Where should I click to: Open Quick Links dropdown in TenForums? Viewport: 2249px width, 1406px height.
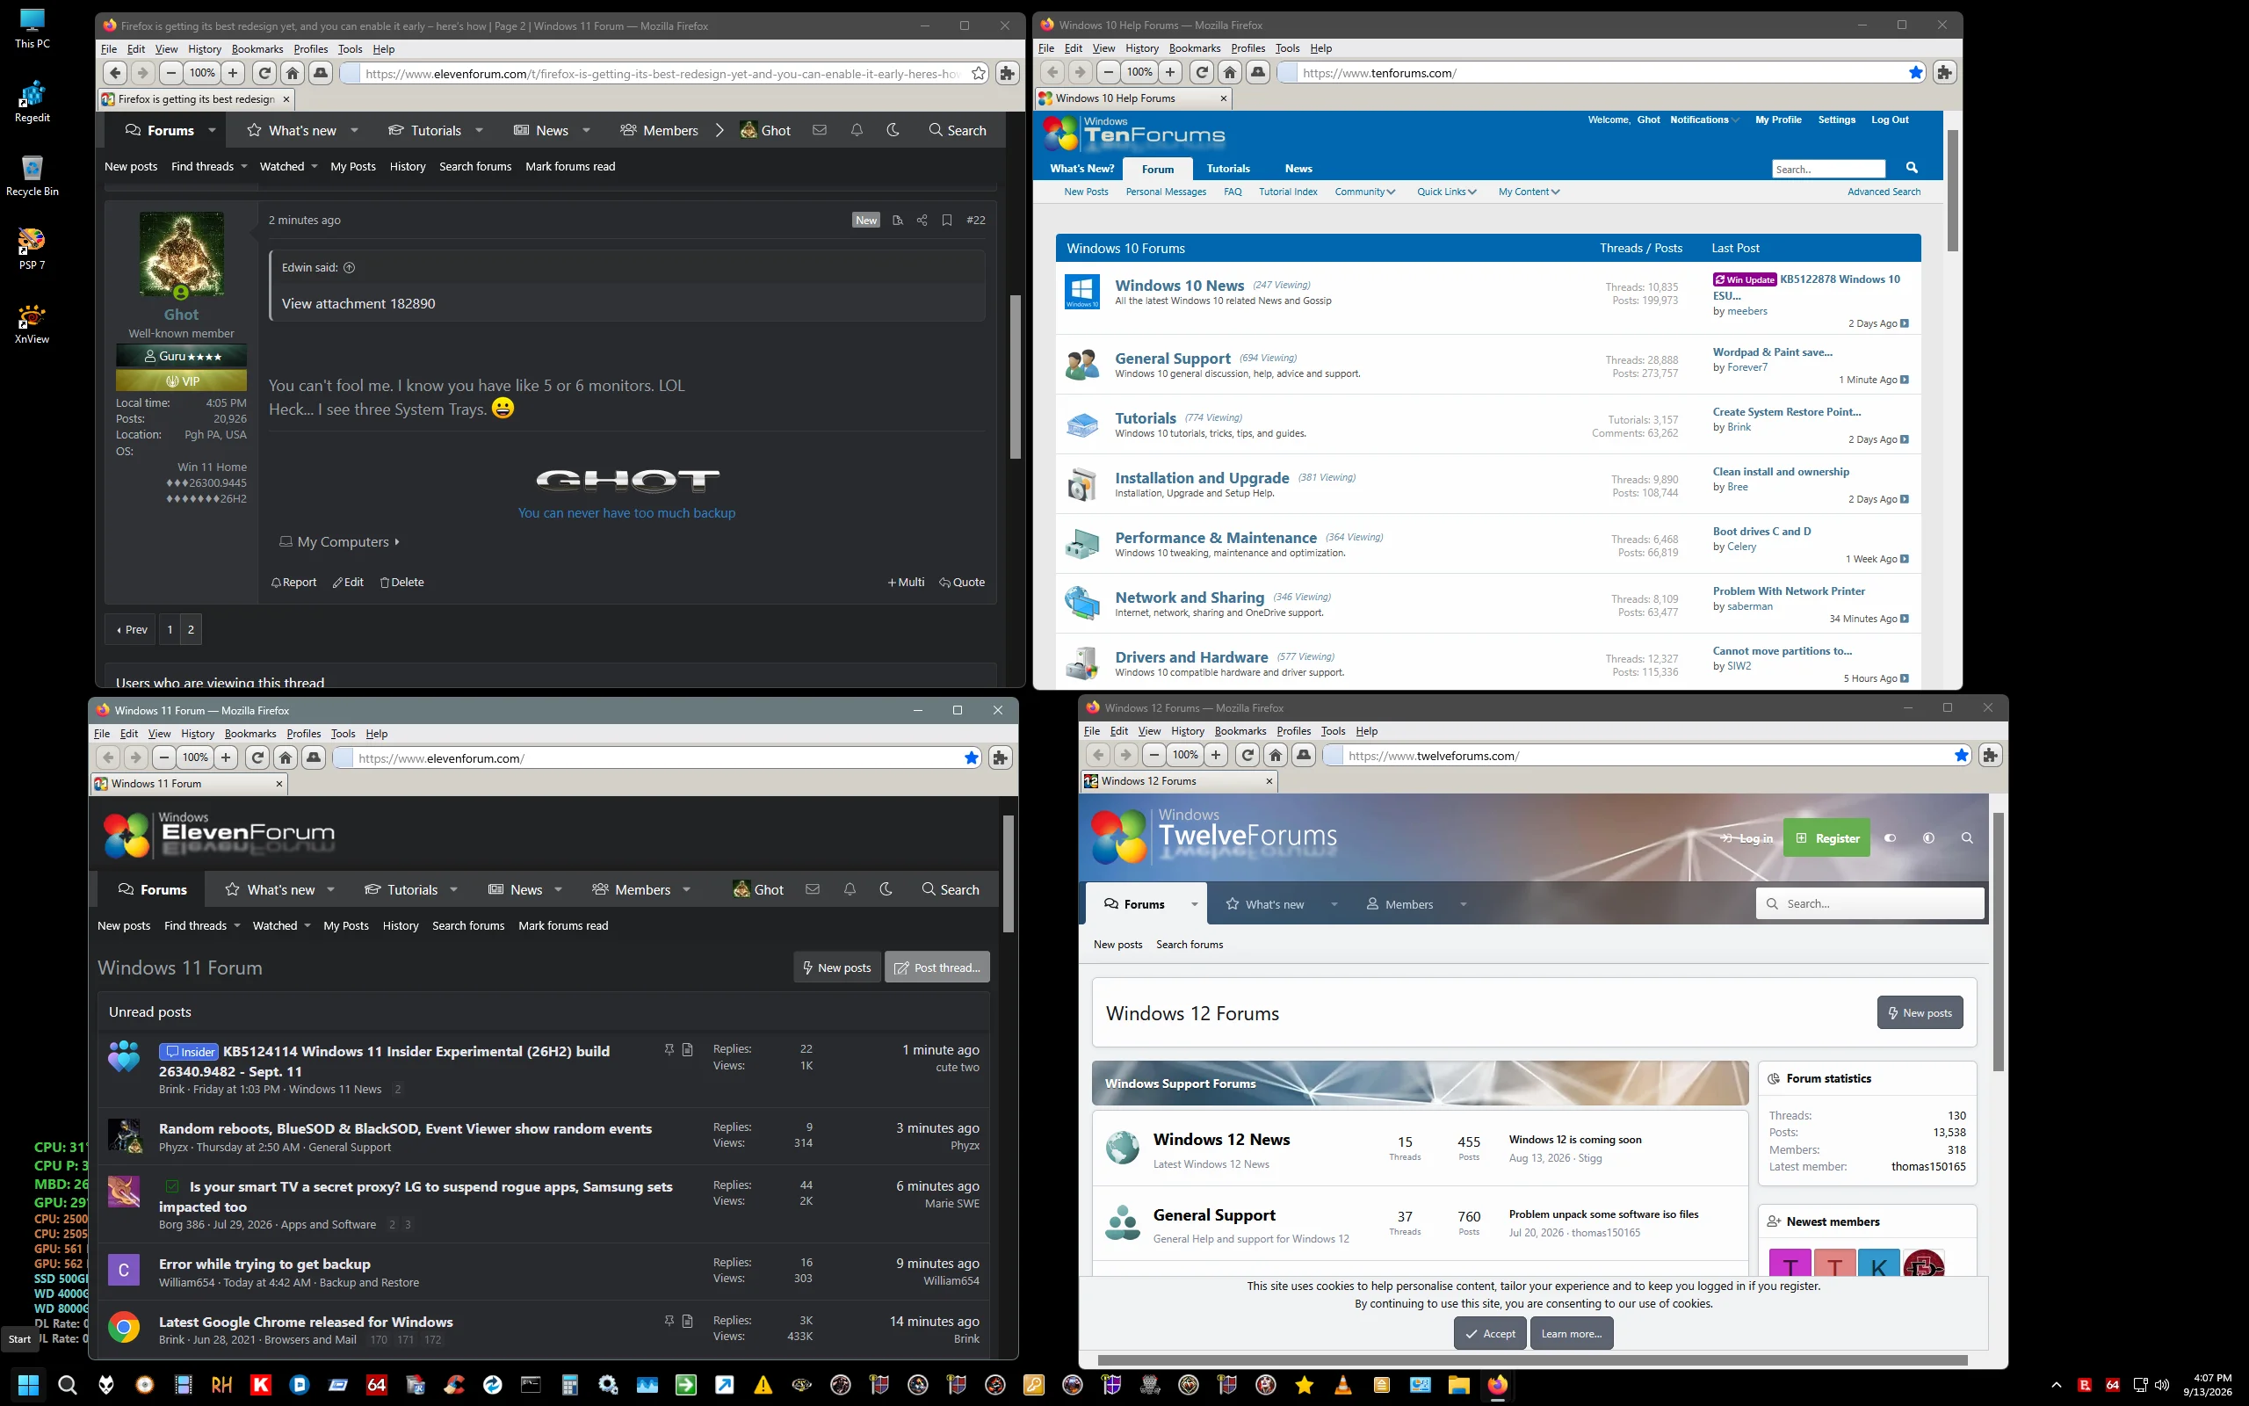(1446, 192)
